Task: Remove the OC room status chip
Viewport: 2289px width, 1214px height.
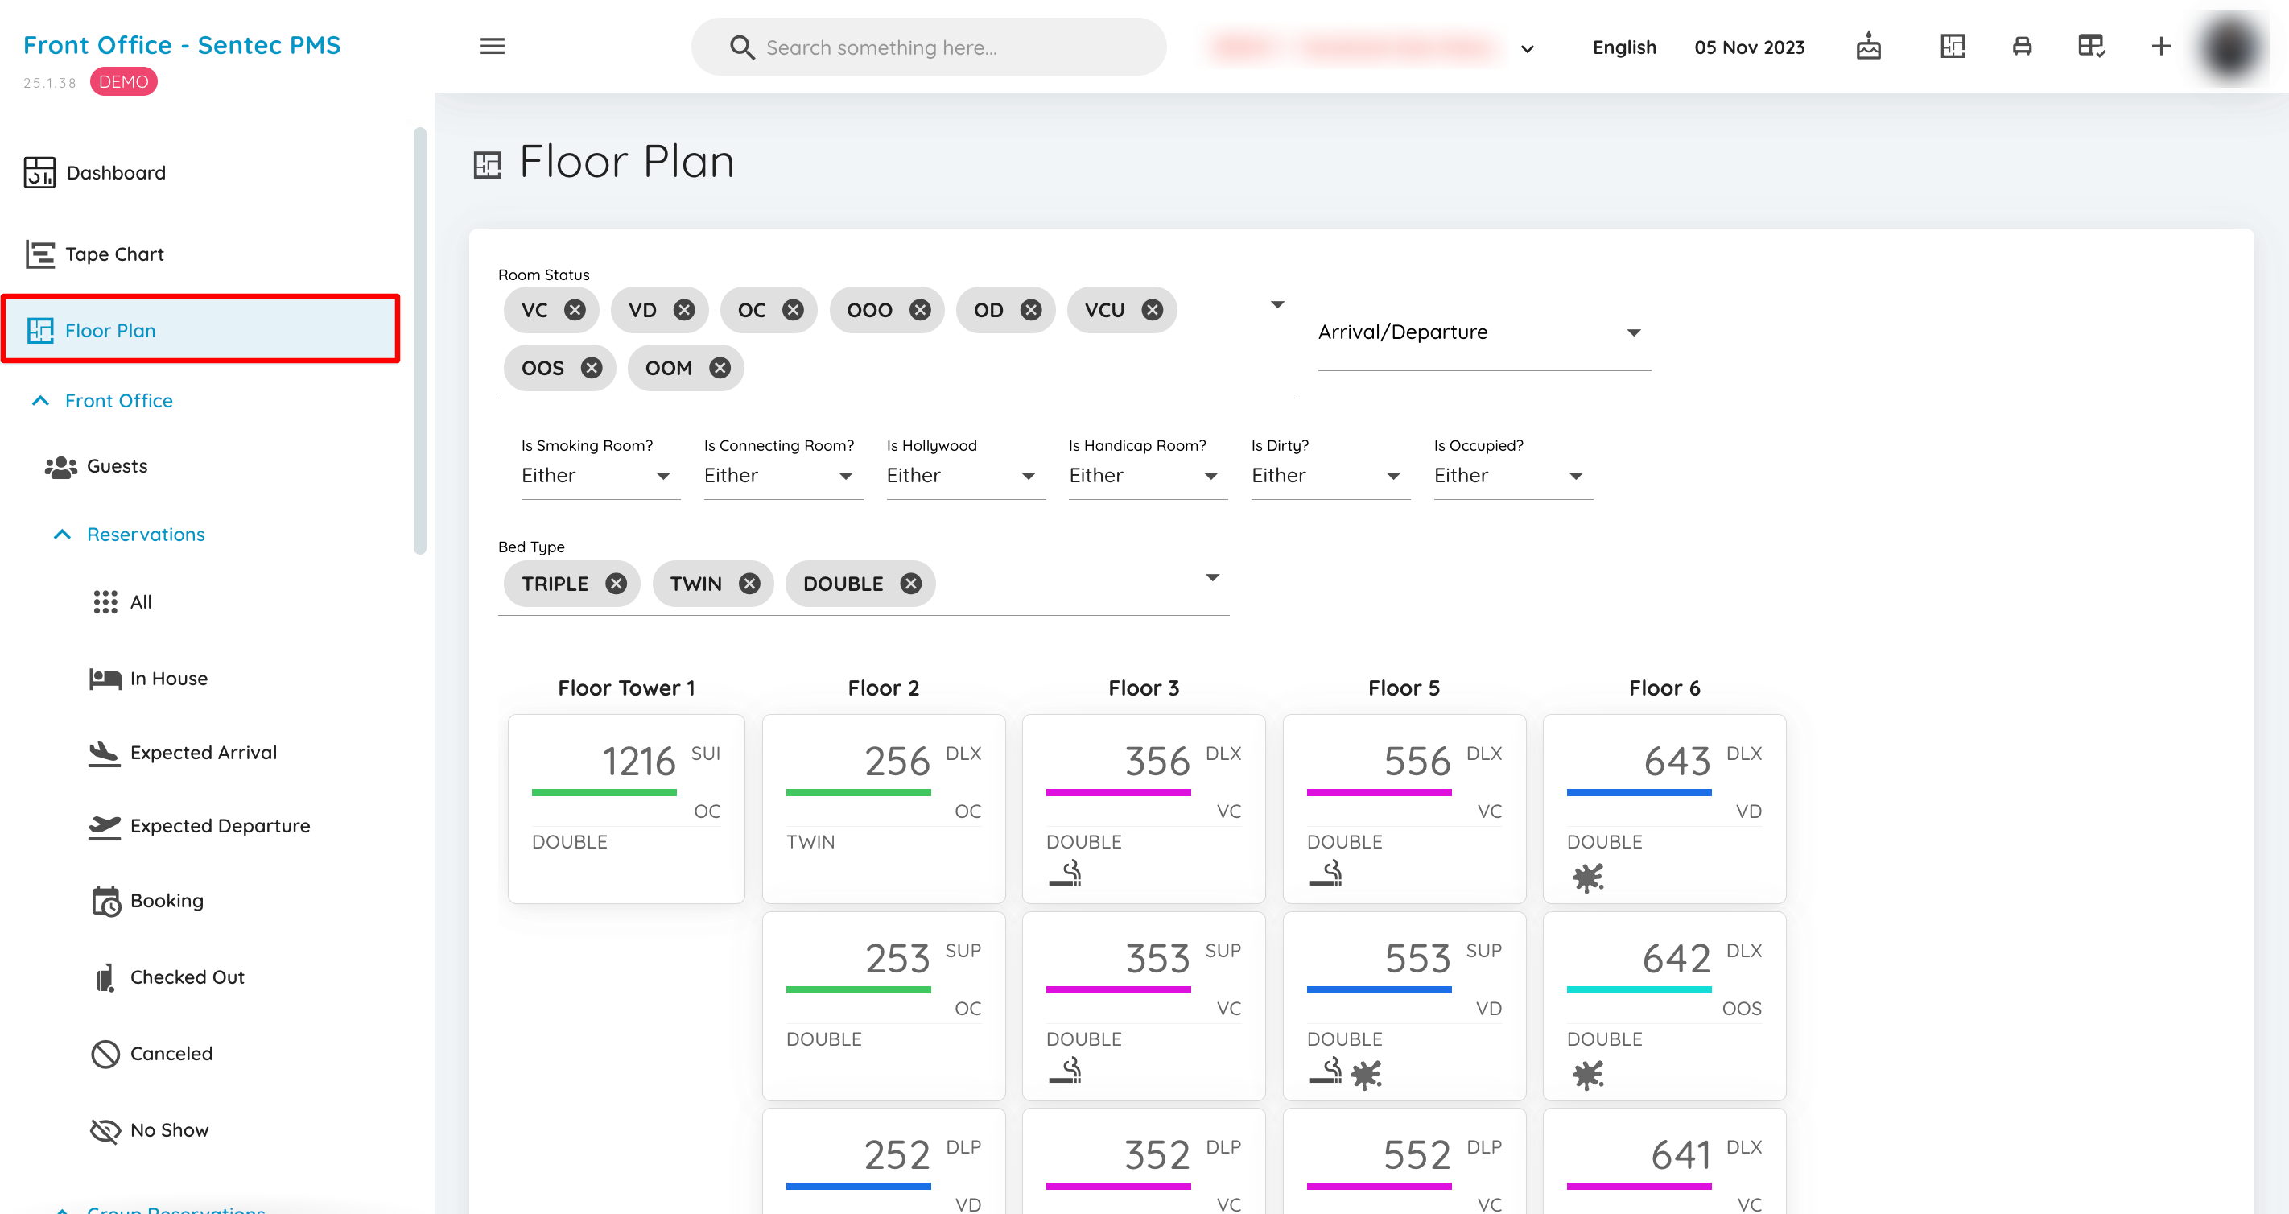Action: pyautogui.click(x=793, y=310)
